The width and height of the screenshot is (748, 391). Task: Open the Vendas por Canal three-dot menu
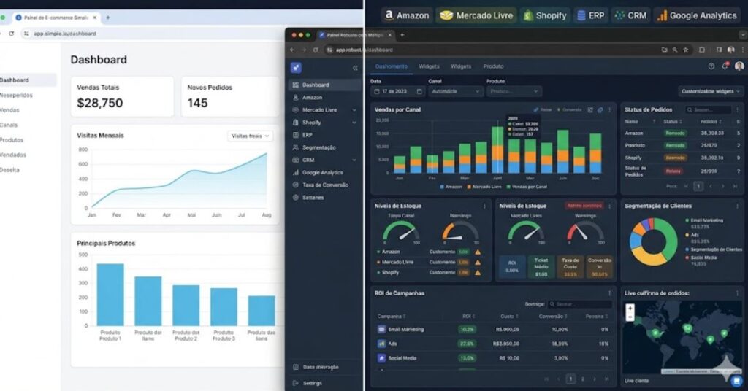tap(610, 109)
